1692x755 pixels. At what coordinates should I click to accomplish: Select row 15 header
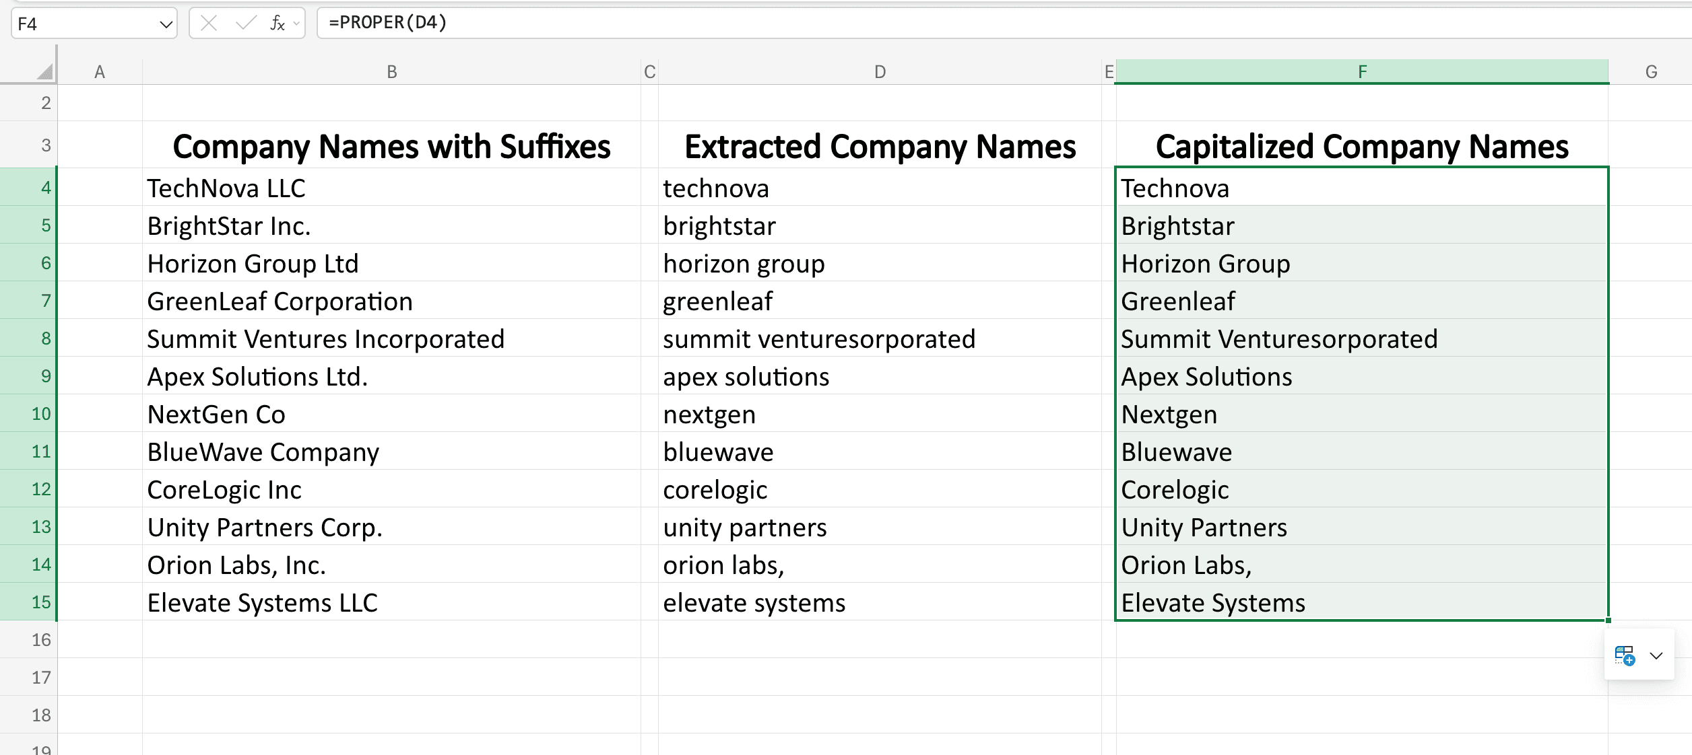pos(42,602)
